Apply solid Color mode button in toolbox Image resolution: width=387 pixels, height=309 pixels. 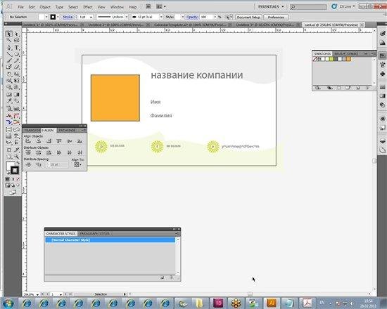point(8,179)
